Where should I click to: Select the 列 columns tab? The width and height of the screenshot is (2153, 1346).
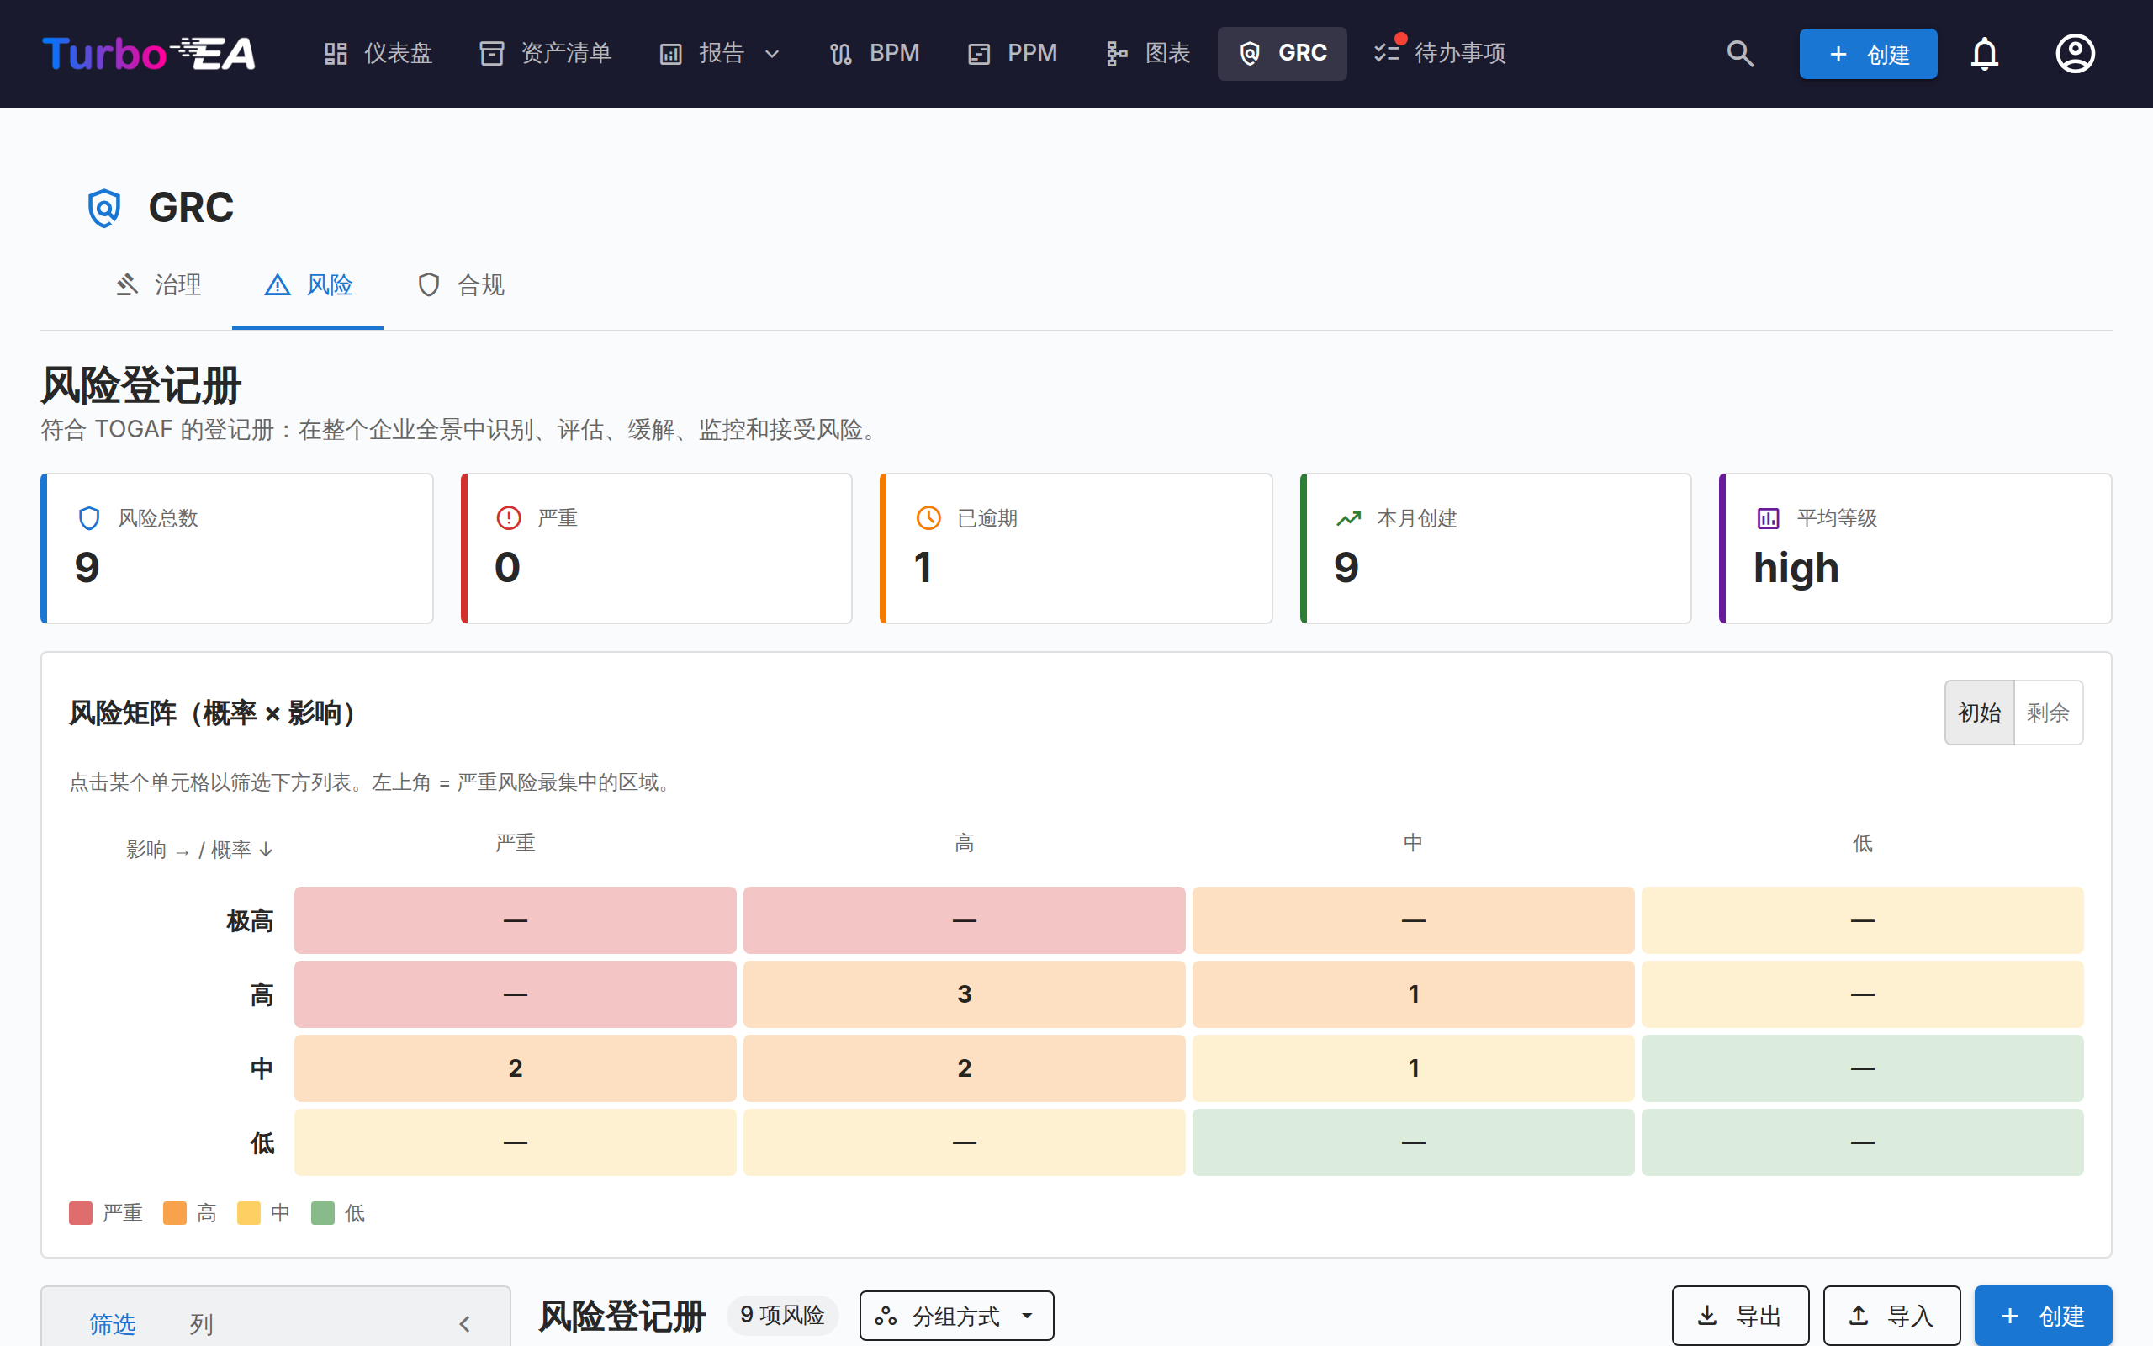click(201, 1325)
